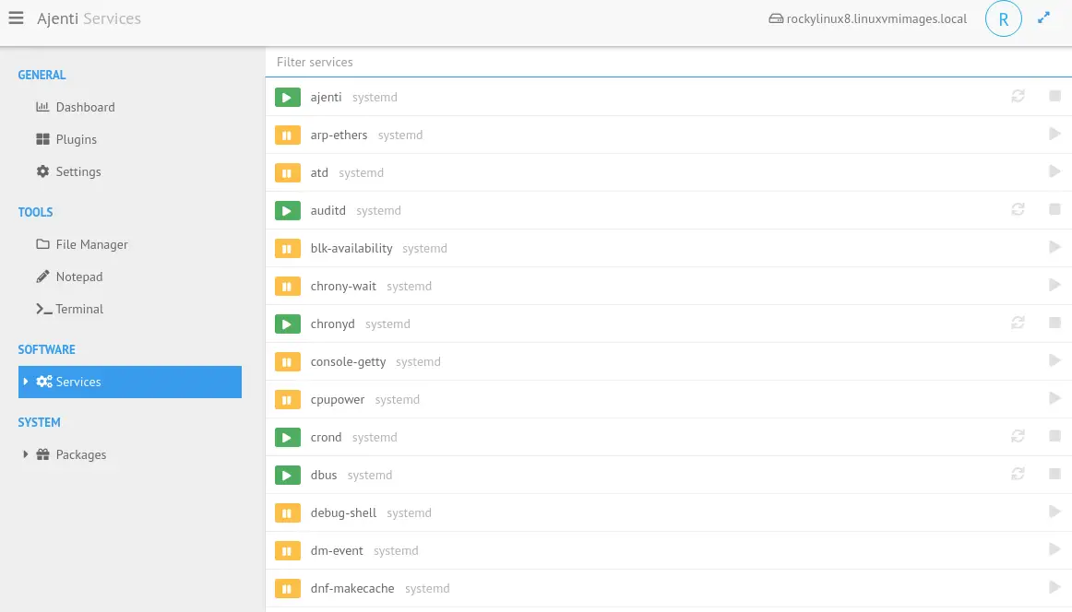The width and height of the screenshot is (1072, 612).
Task: Restart the chronyd service
Action: [x=1018, y=324]
